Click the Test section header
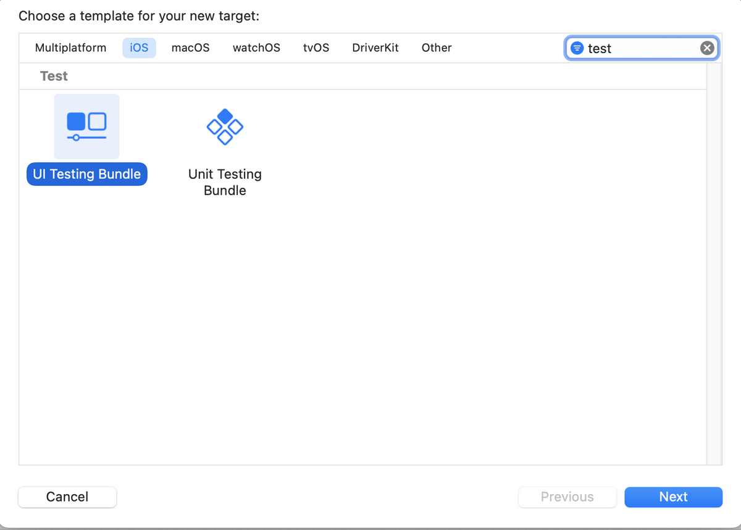This screenshot has width=741, height=530. 54,76
